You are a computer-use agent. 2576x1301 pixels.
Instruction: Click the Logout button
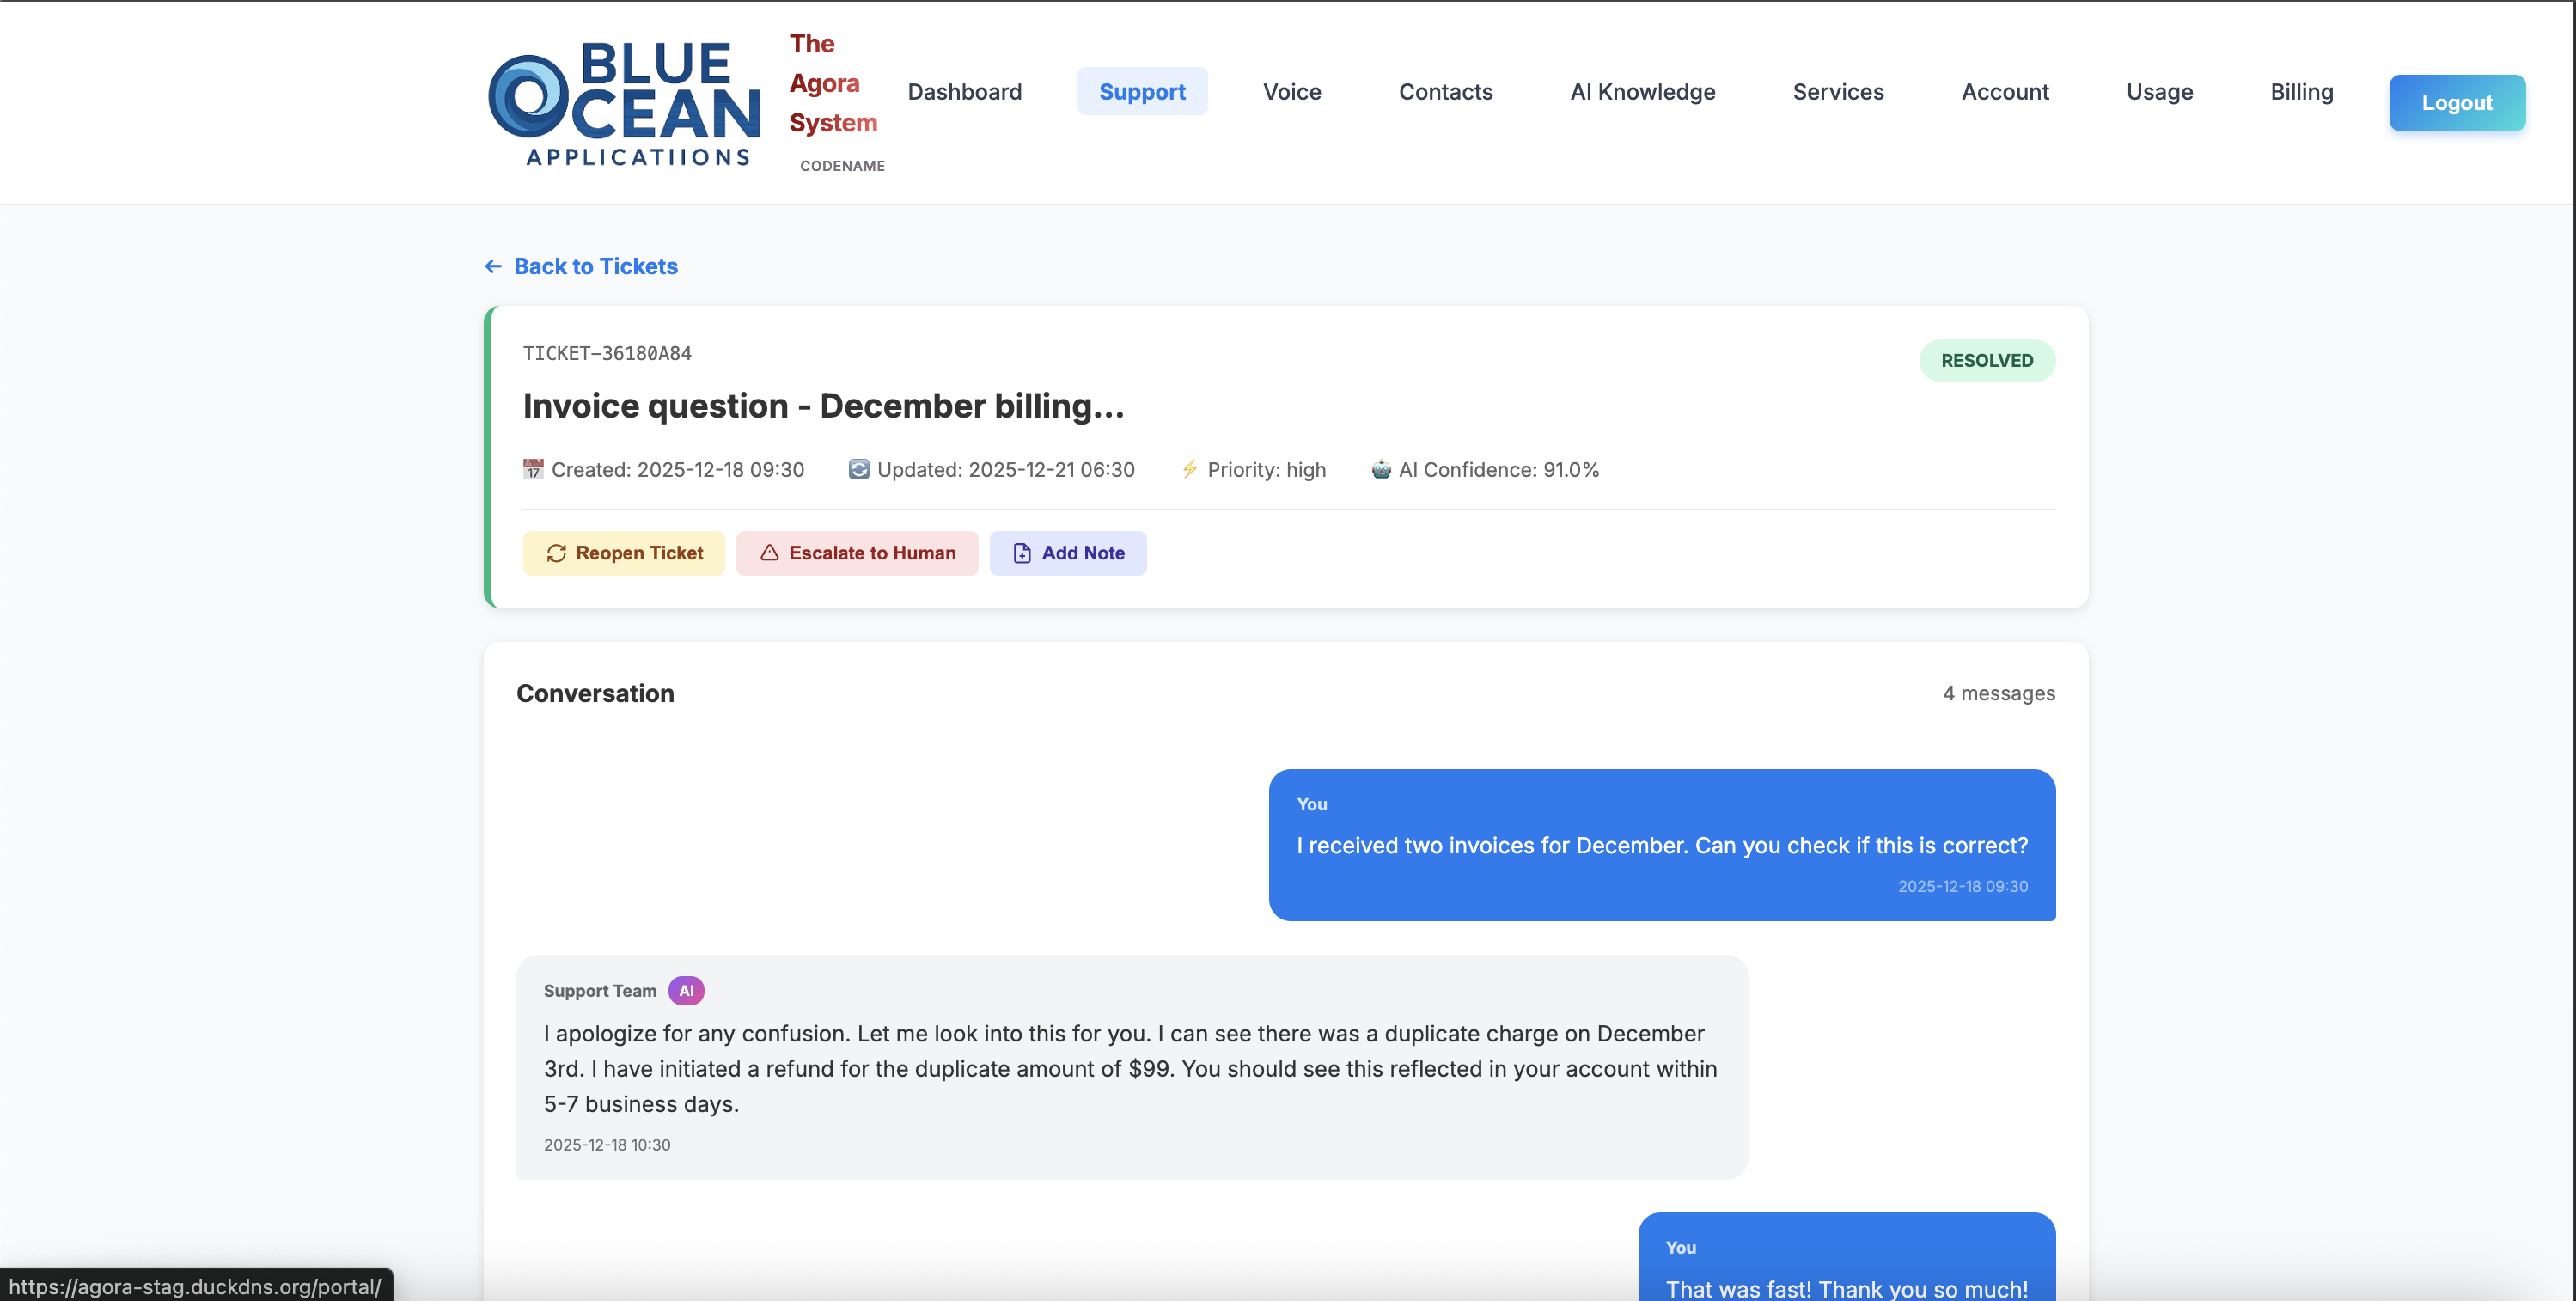click(2457, 102)
